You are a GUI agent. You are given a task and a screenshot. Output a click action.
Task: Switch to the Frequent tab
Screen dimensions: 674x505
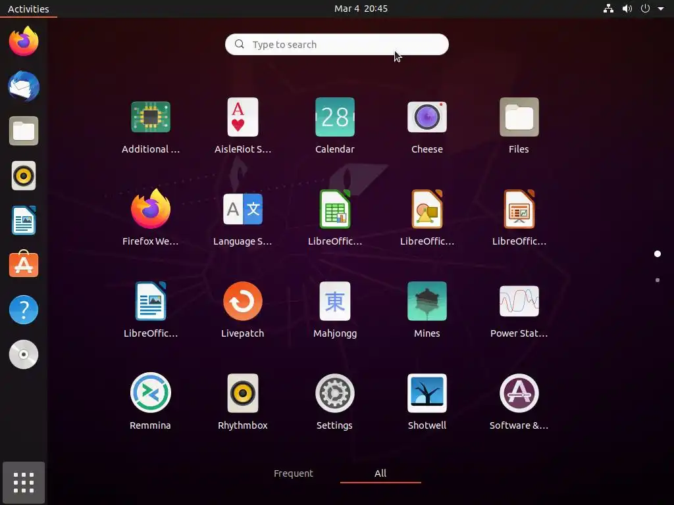click(293, 473)
